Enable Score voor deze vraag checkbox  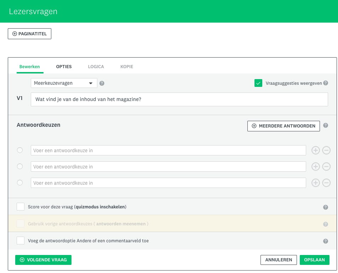tap(21, 207)
